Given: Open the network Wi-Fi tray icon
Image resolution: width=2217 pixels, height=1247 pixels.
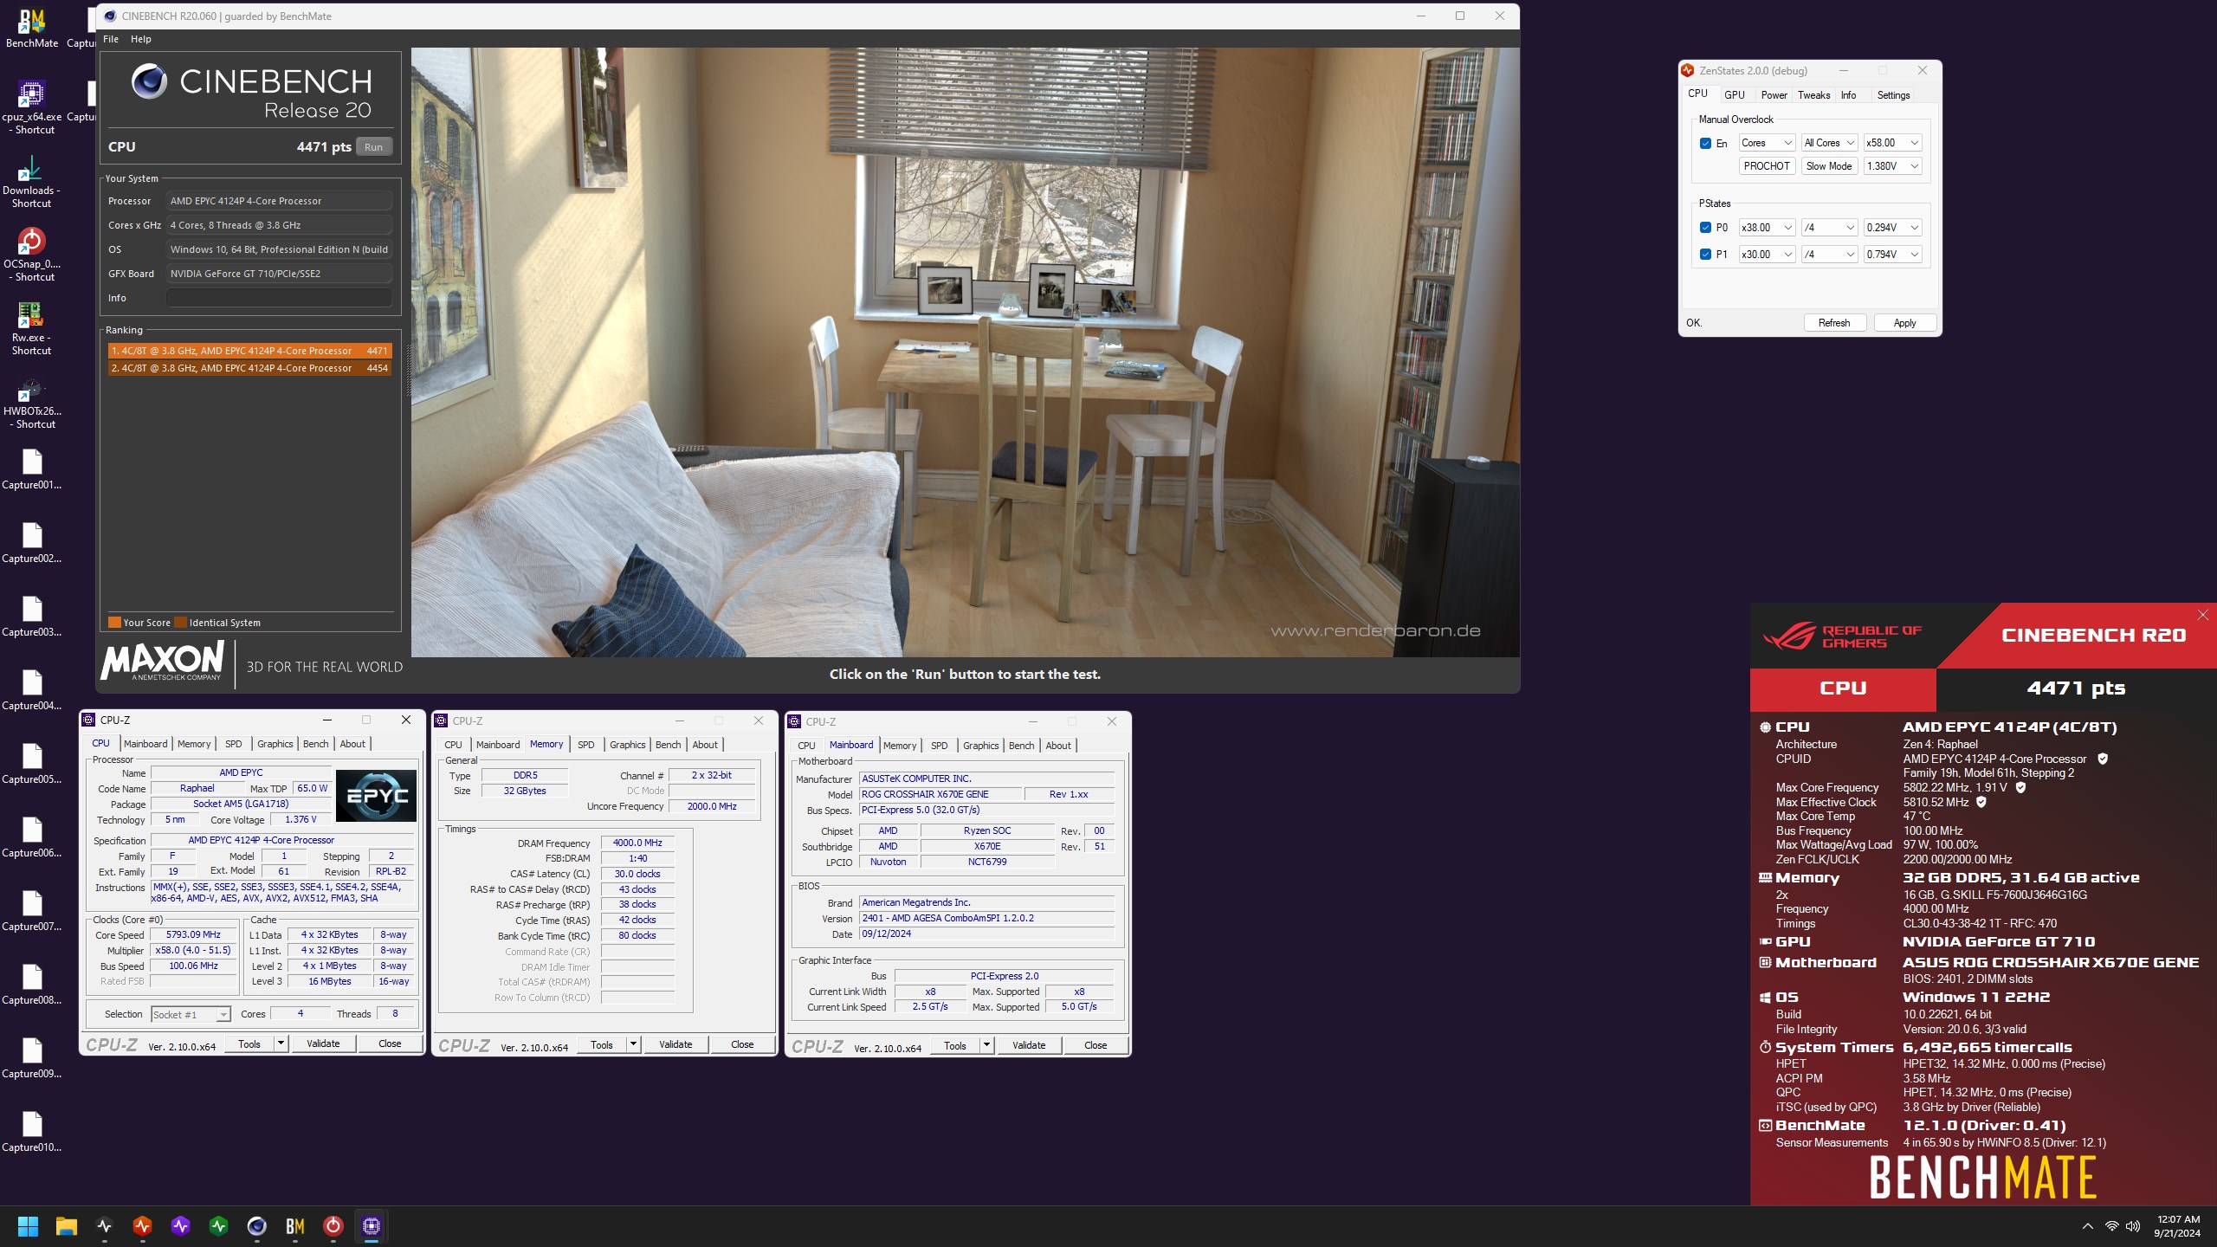Looking at the screenshot, I should [x=2111, y=1226].
